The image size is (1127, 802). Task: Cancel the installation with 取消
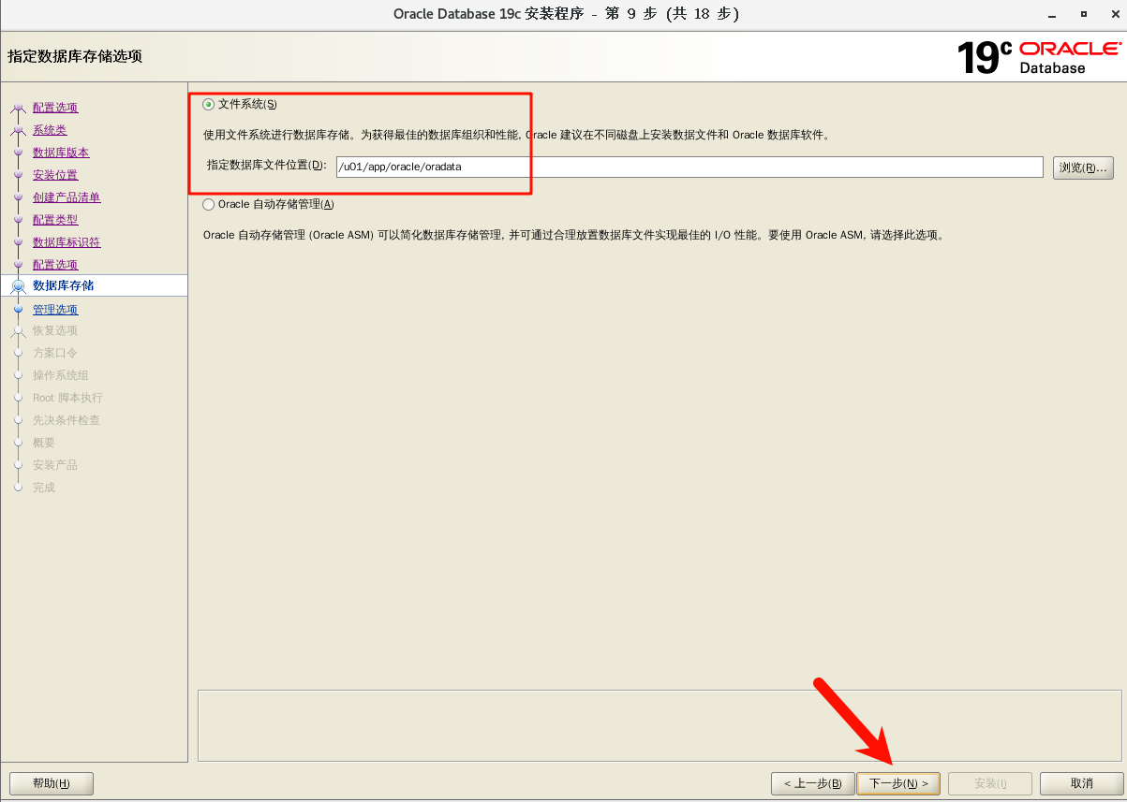[1081, 783]
